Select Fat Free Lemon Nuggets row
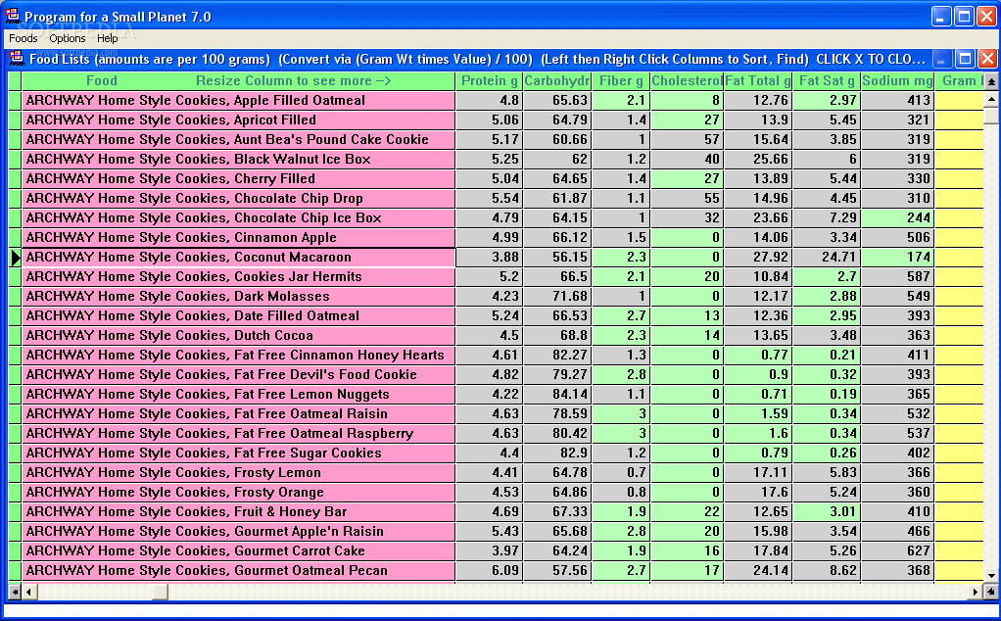Viewport: 1001px width, 621px height. pos(238,394)
